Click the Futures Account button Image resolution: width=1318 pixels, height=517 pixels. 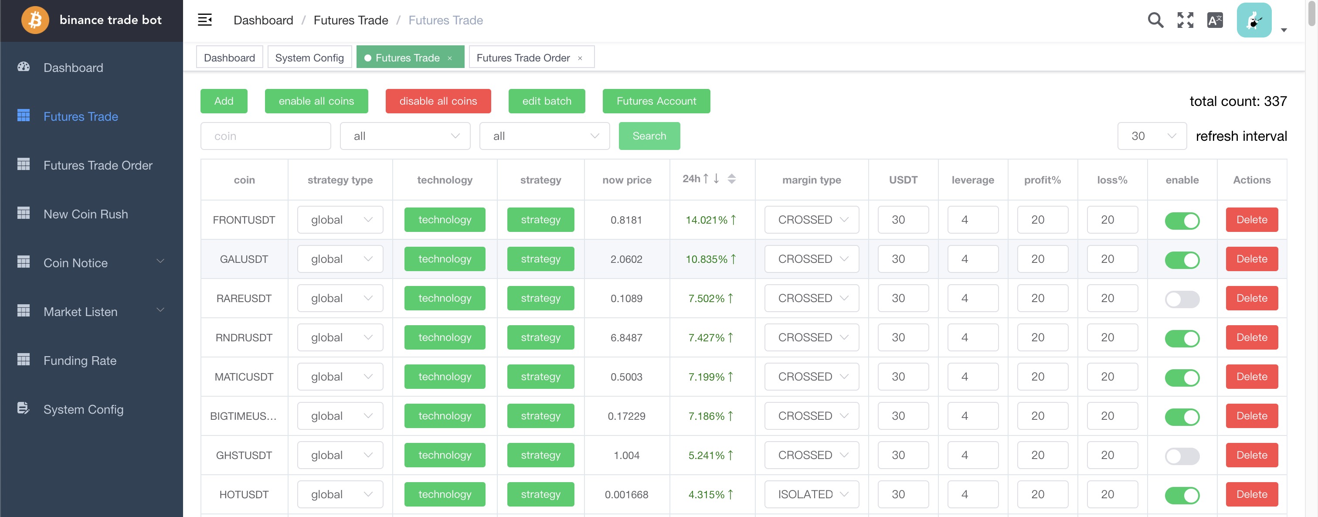pyautogui.click(x=656, y=102)
